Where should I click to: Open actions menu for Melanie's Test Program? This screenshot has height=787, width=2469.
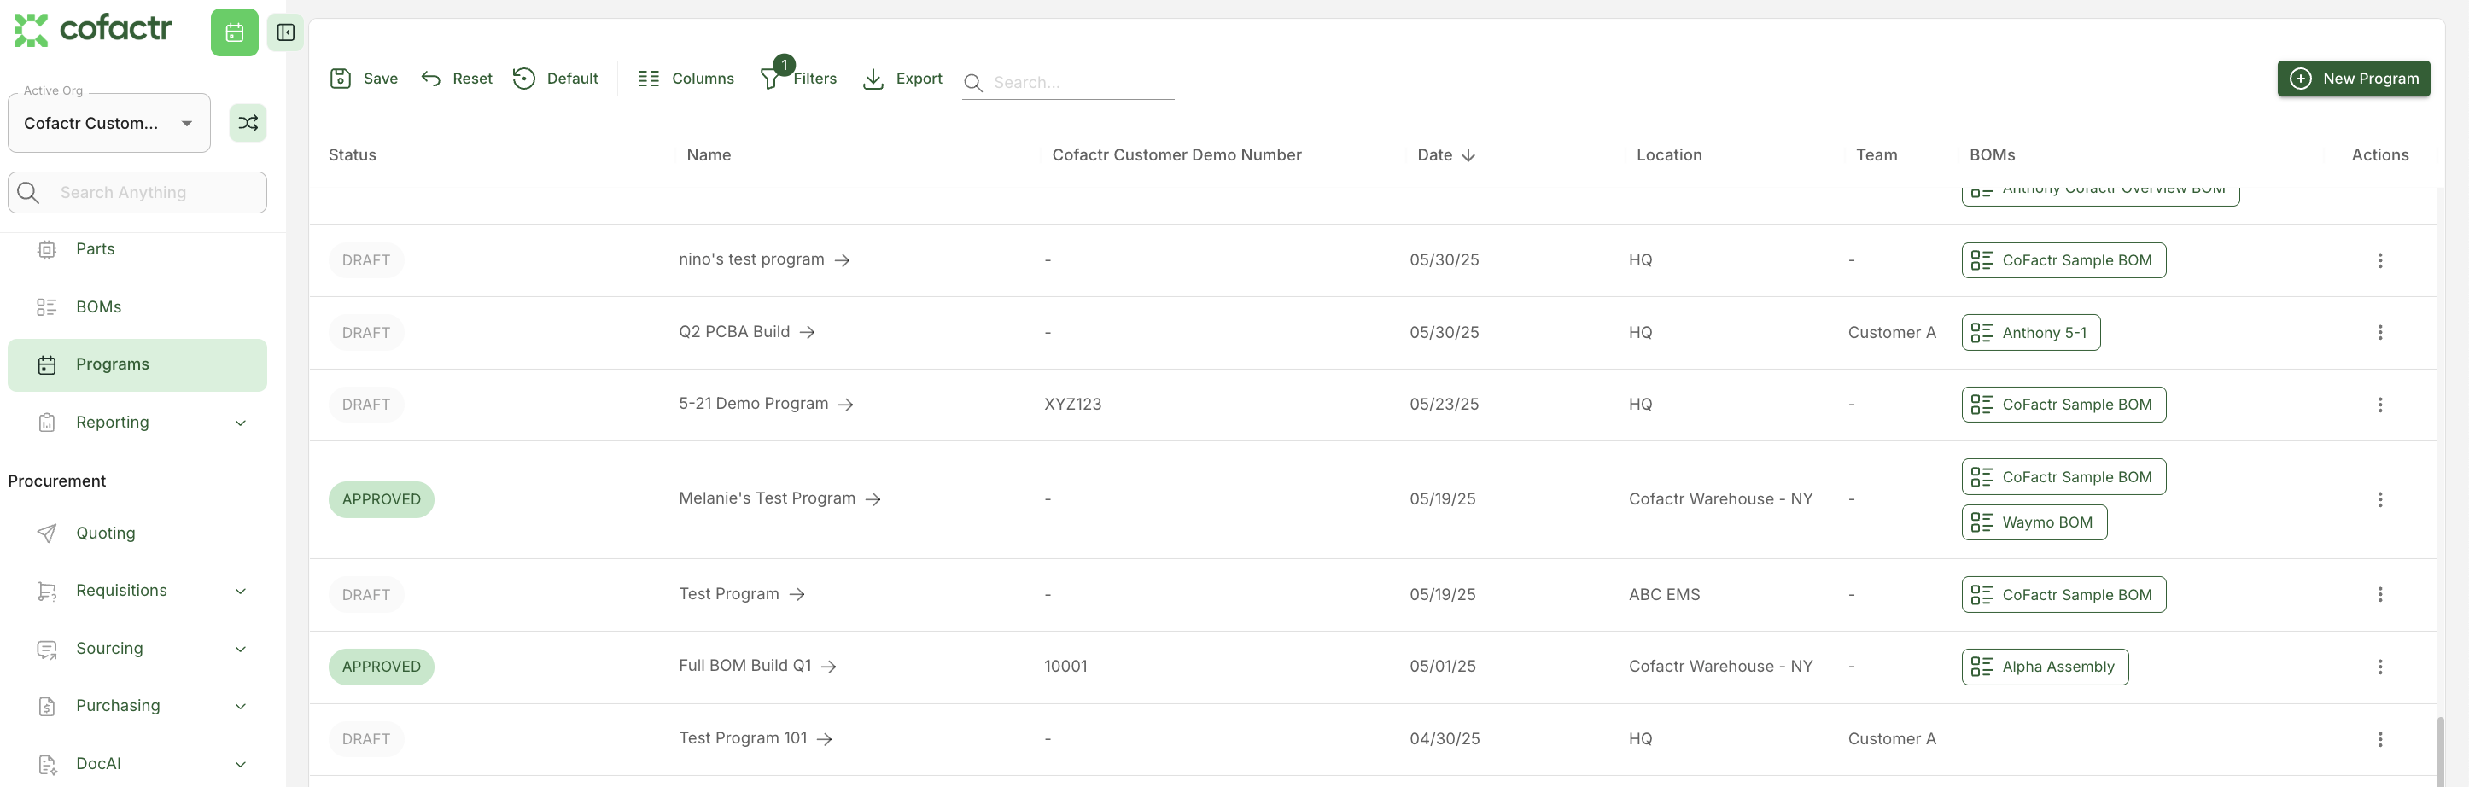[2379, 499]
